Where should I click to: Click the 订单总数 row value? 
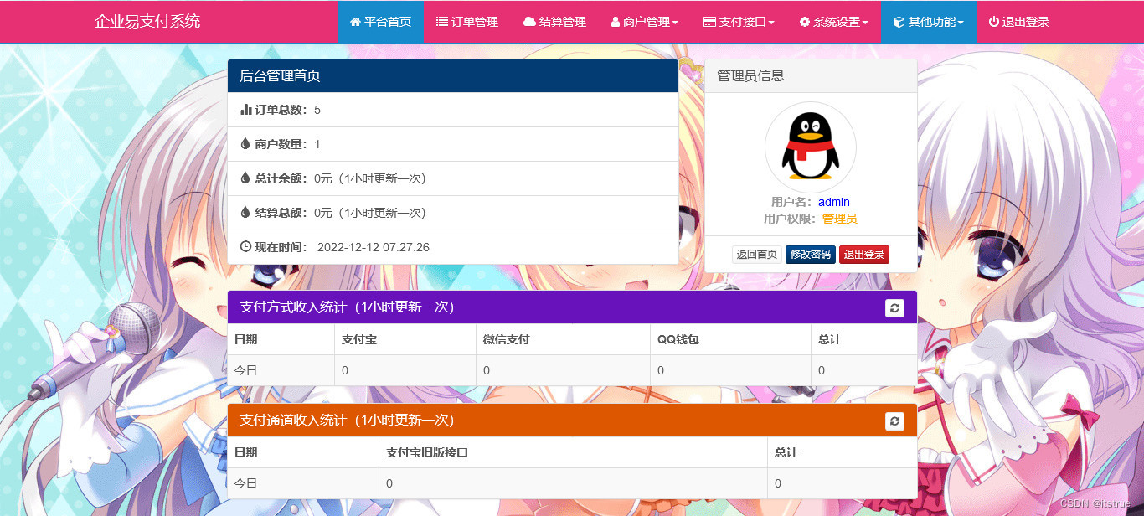coord(317,110)
